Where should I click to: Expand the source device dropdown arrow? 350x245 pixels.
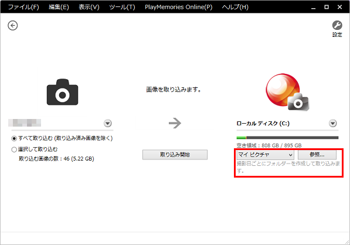[x=108, y=123]
